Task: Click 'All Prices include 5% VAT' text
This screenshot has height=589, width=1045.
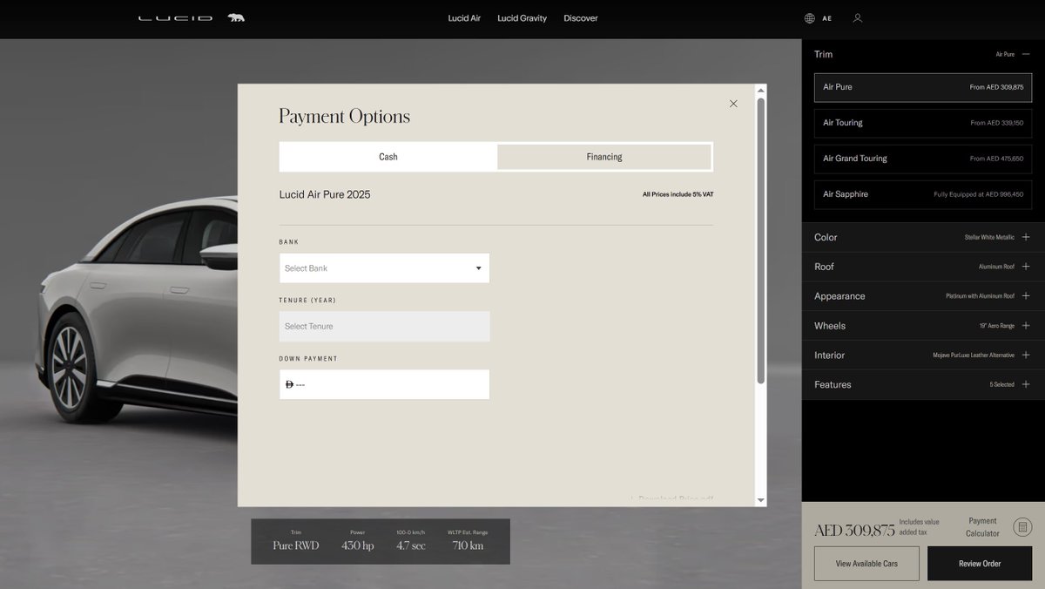Action: tap(678, 194)
